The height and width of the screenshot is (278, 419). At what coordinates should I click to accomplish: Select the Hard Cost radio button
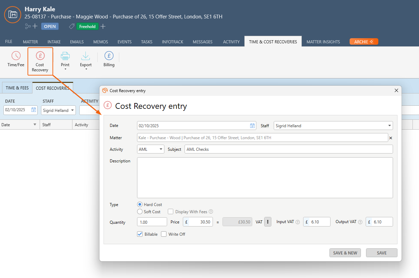point(140,205)
